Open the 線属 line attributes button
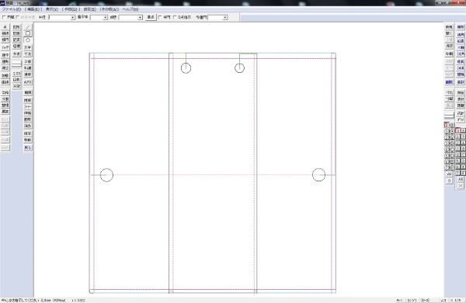The image size is (466, 303). point(449,82)
